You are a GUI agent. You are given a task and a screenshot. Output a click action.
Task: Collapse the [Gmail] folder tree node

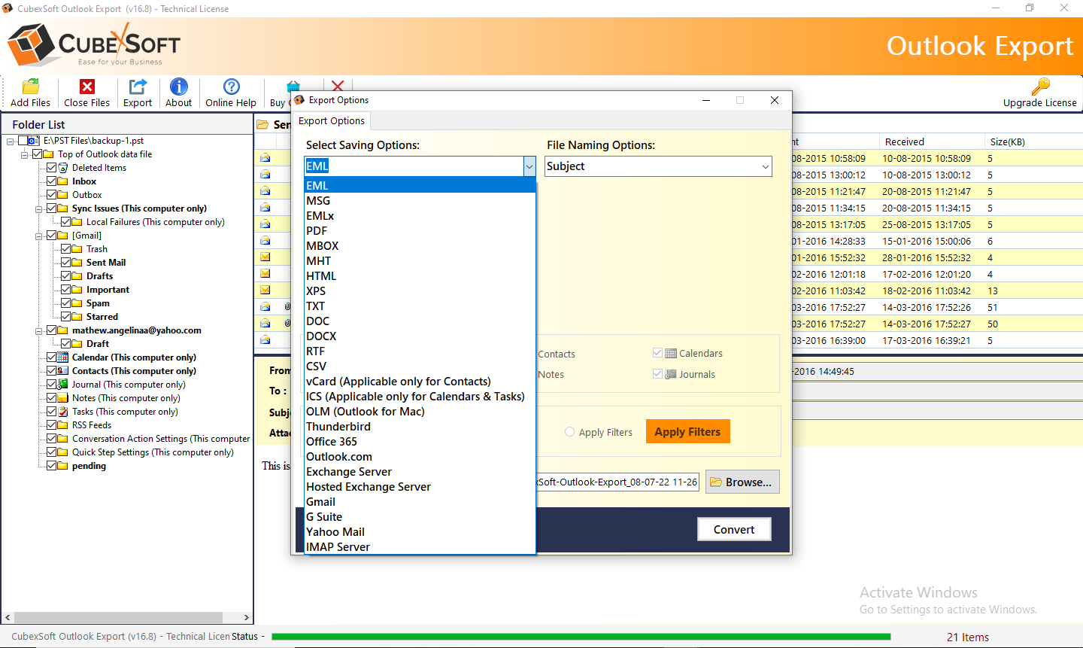coord(38,236)
